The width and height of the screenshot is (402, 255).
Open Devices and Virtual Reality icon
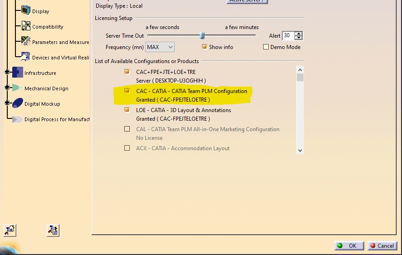coord(26,56)
